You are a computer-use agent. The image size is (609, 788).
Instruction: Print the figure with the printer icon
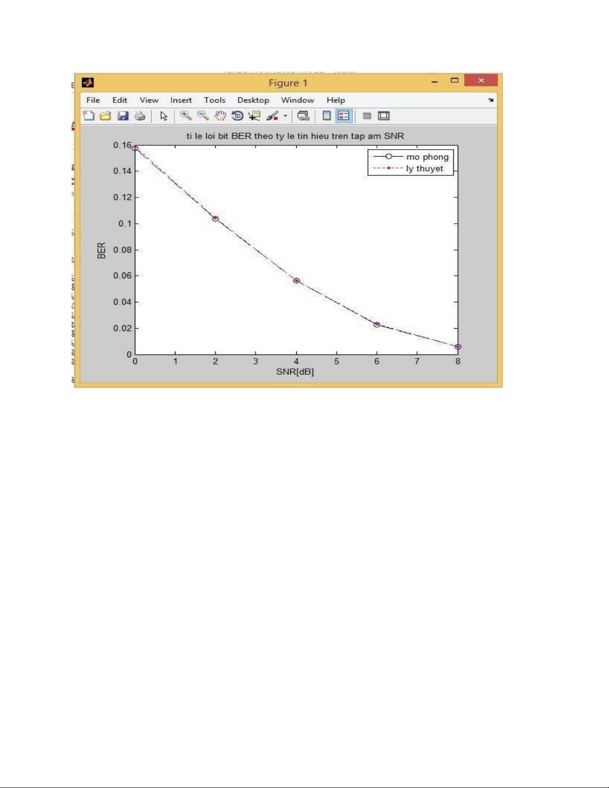140,116
